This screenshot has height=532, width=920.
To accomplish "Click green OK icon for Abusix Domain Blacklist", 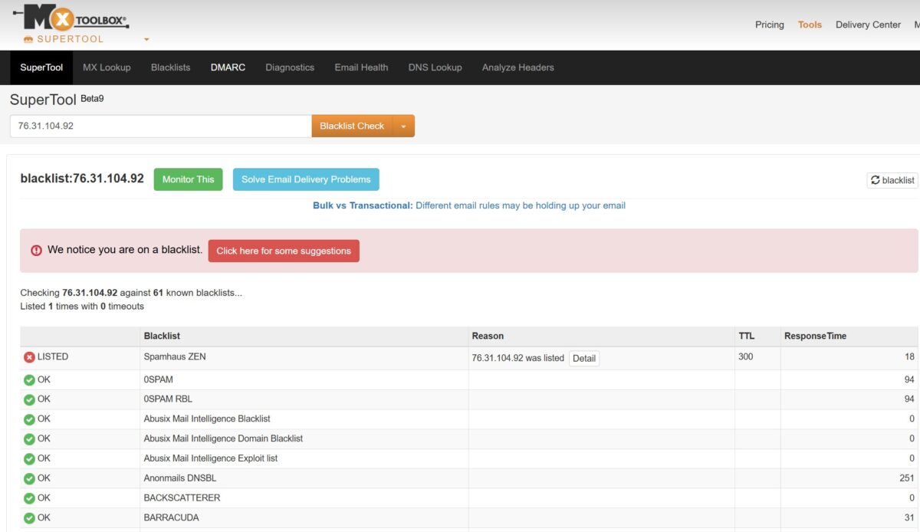I will click(x=30, y=439).
